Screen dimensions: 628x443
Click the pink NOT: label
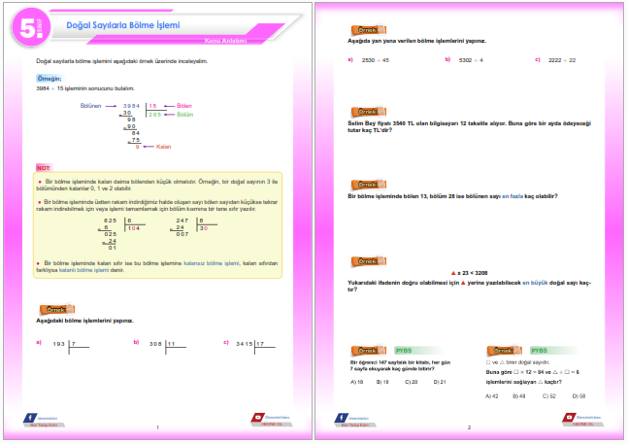coord(44,168)
